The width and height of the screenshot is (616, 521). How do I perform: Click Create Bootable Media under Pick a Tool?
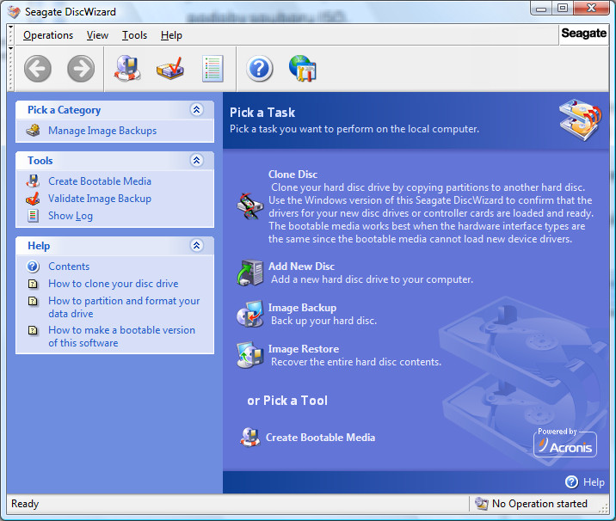pos(320,438)
